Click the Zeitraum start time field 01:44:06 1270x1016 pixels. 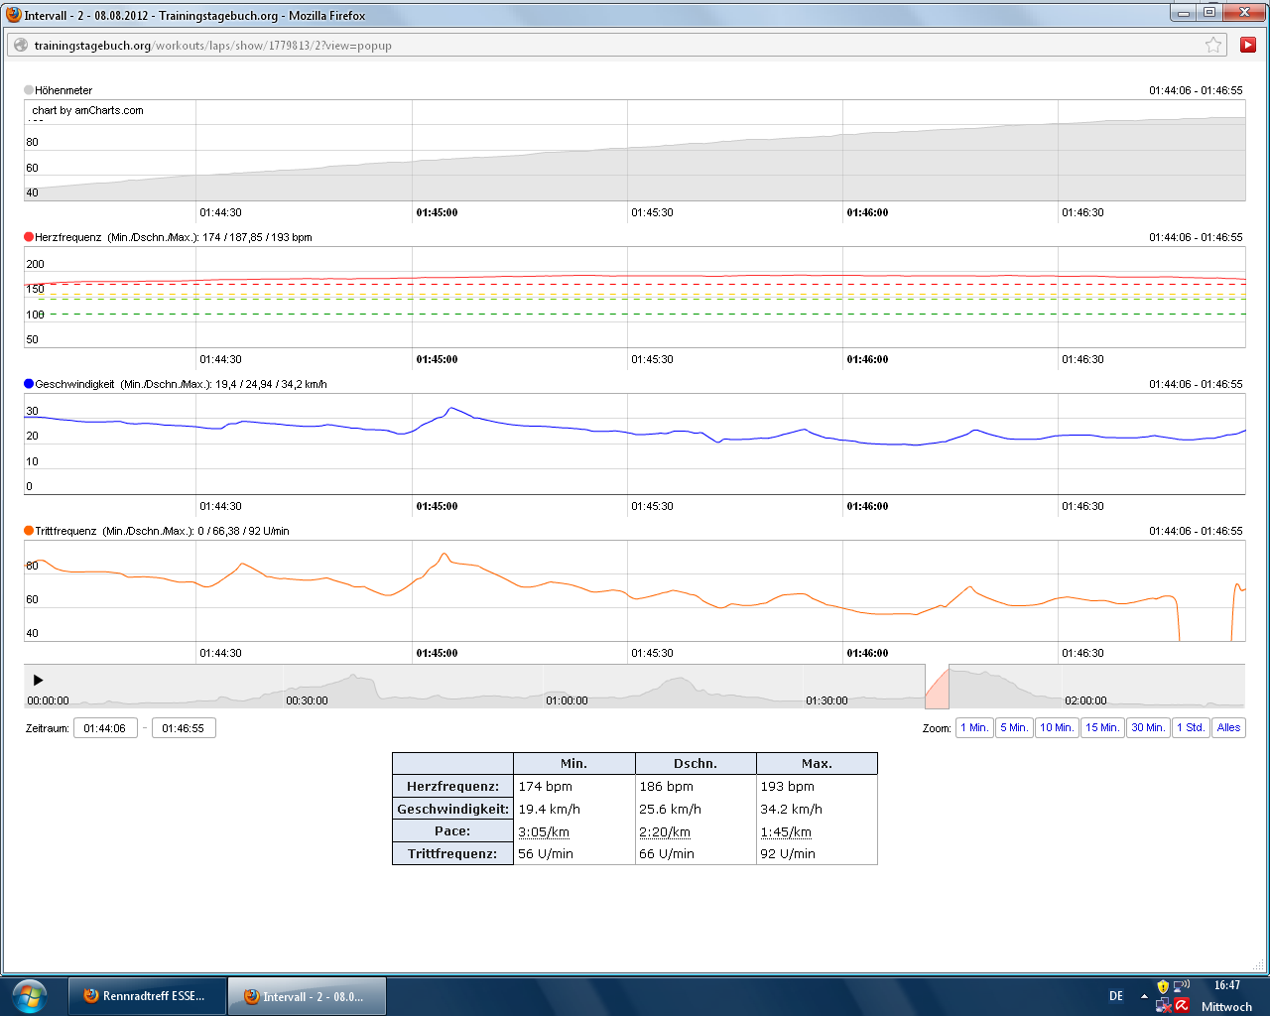point(105,728)
